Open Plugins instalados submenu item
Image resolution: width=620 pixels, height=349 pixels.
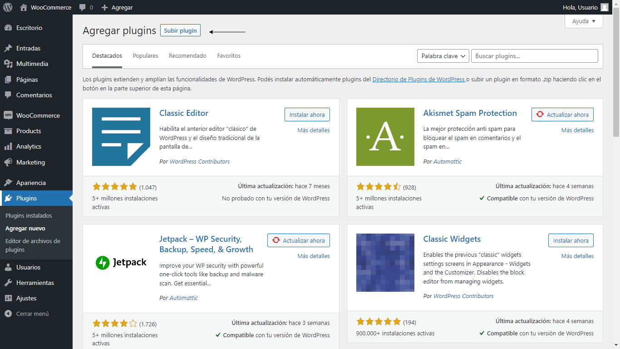[29, 216]
